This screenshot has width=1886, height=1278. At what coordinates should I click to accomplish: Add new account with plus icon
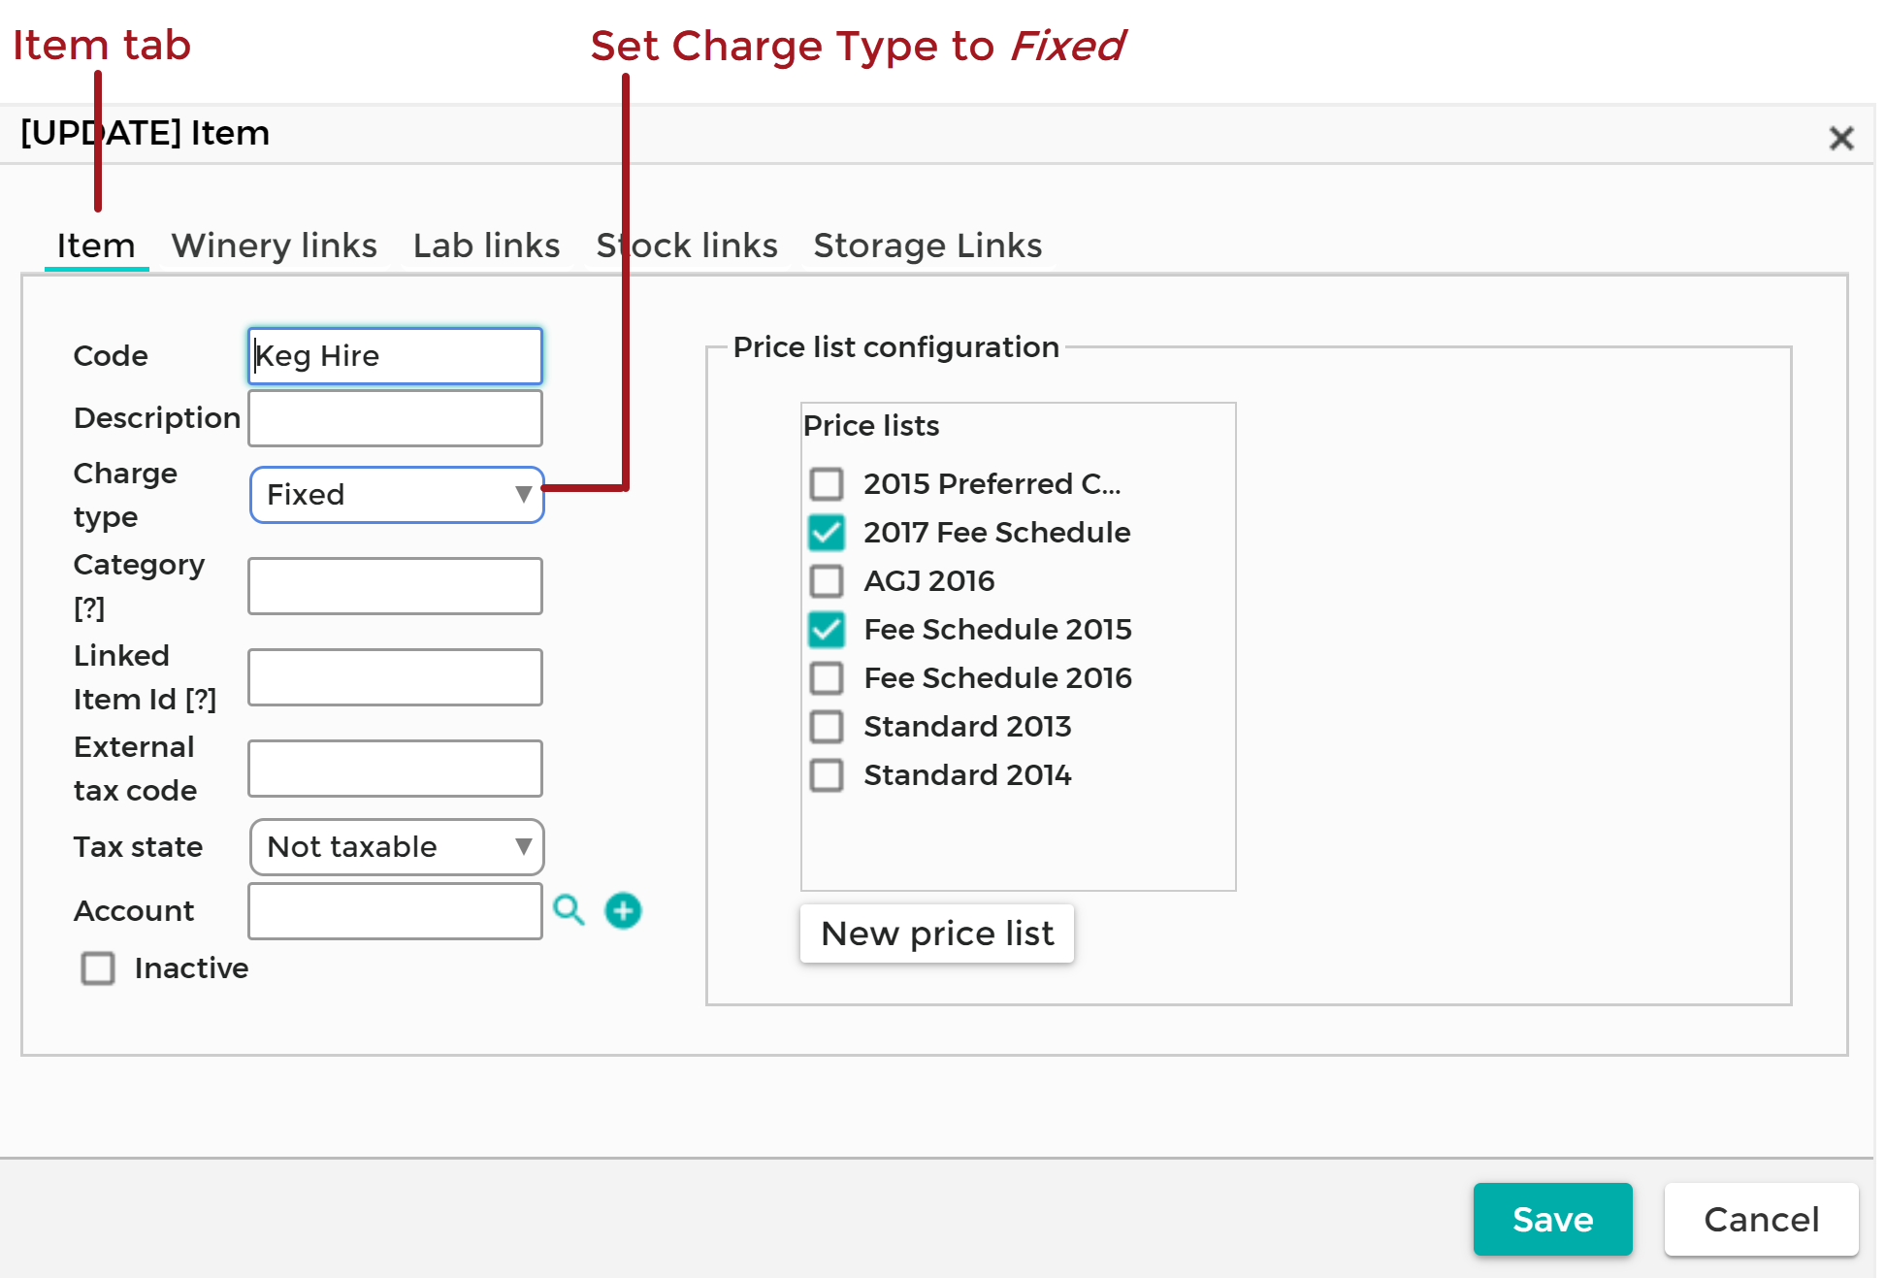pos(623,910)
